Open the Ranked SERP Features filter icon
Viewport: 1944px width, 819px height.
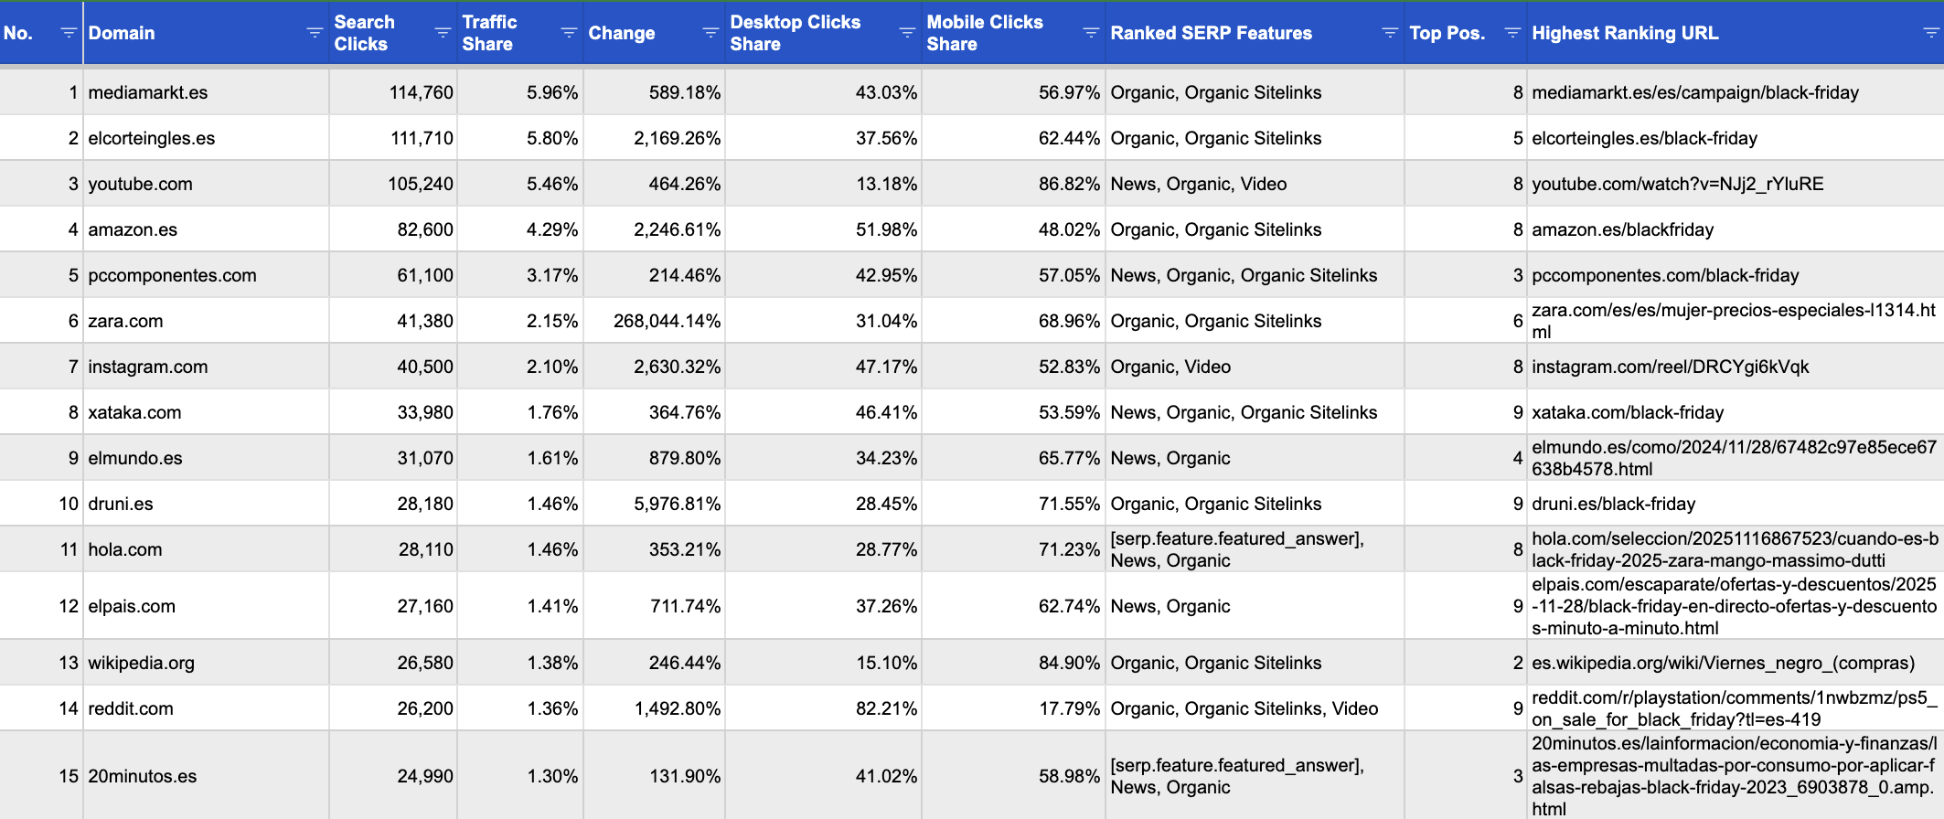tap(1390, 33)
